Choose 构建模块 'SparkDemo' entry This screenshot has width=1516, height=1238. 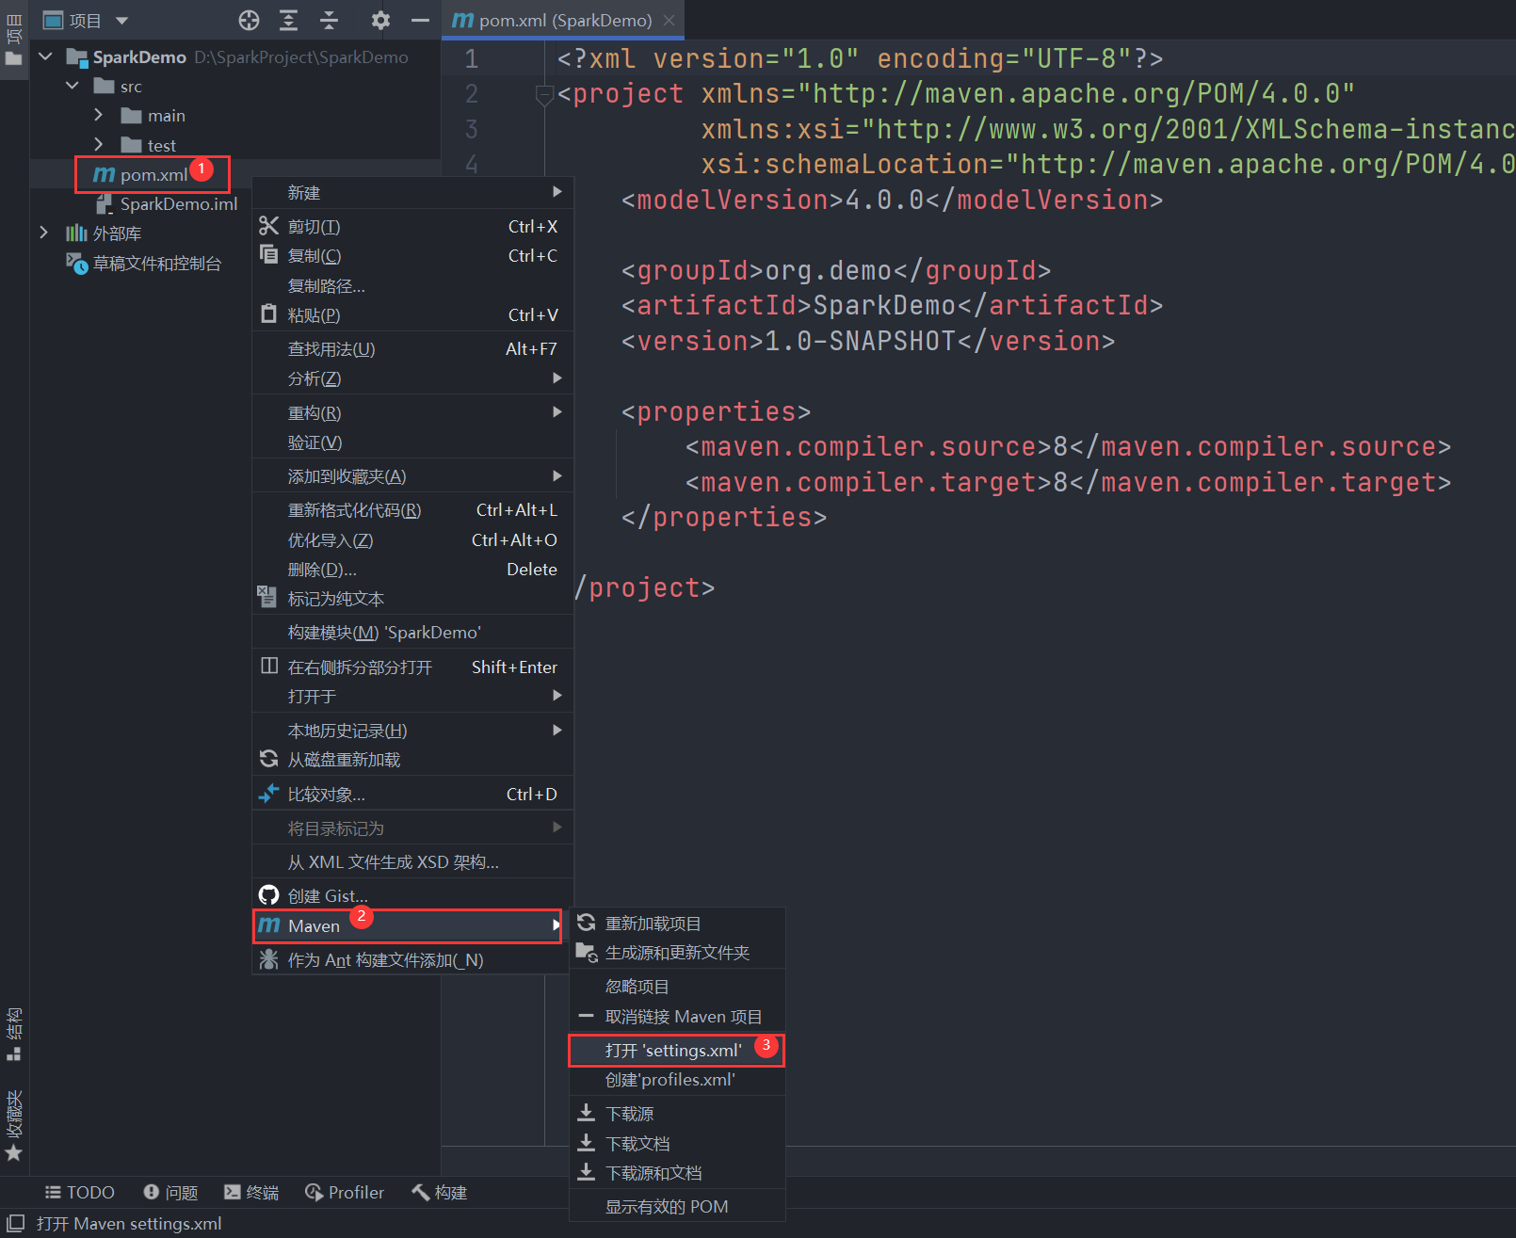pyautogui.click(x=412, y=632)
